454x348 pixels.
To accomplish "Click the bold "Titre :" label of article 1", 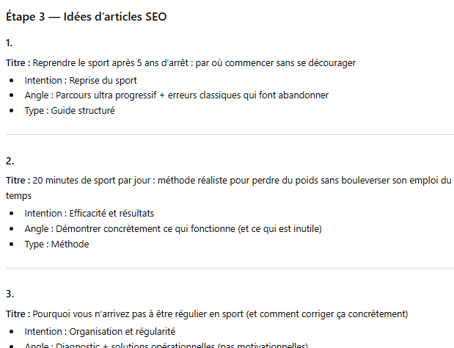I will point(18,63).
